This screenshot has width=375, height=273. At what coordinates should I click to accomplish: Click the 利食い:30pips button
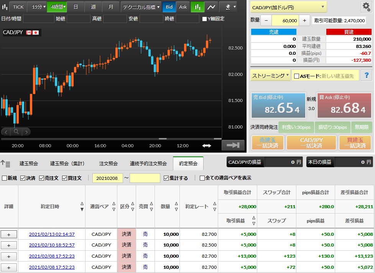pyautogui.click(x=296, y=127)
